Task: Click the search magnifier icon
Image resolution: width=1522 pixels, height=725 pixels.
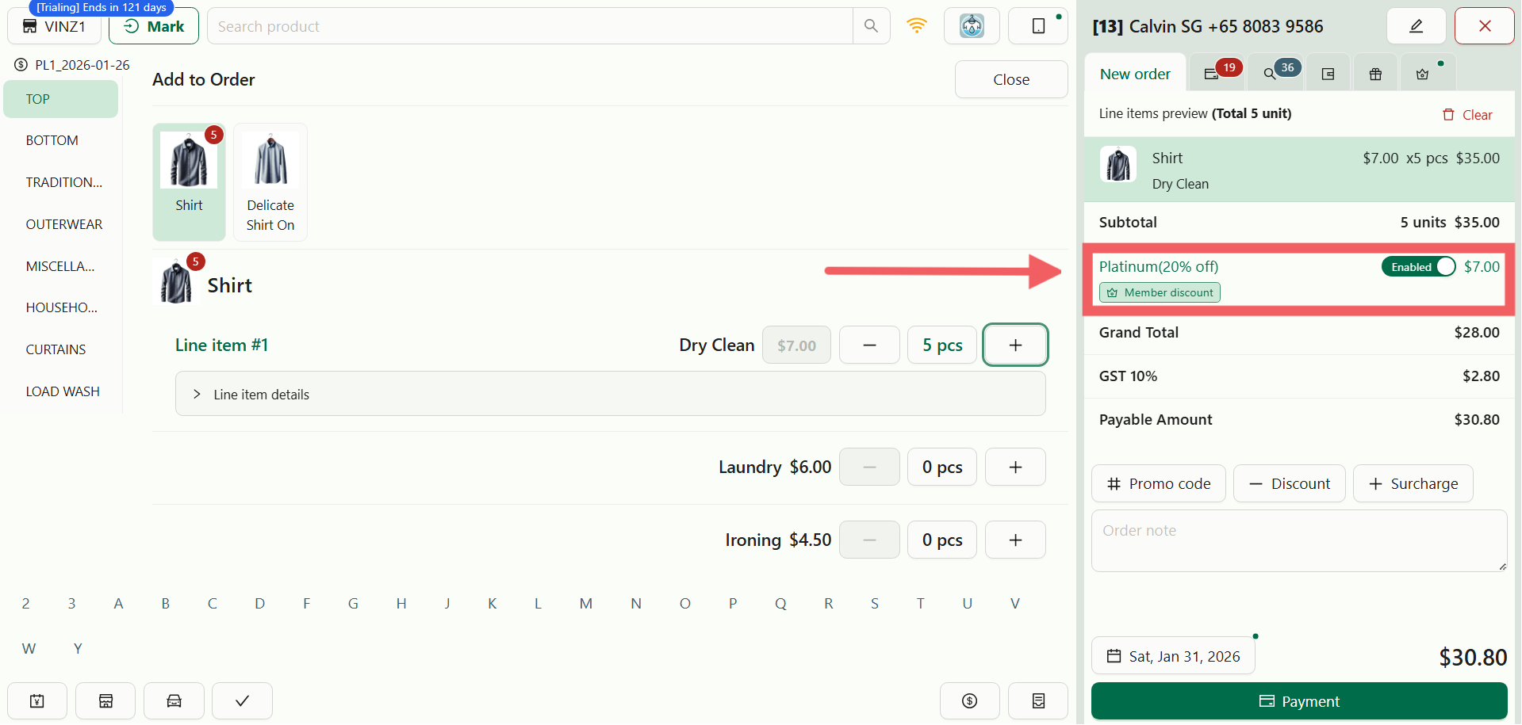Action: click(871, 26)
